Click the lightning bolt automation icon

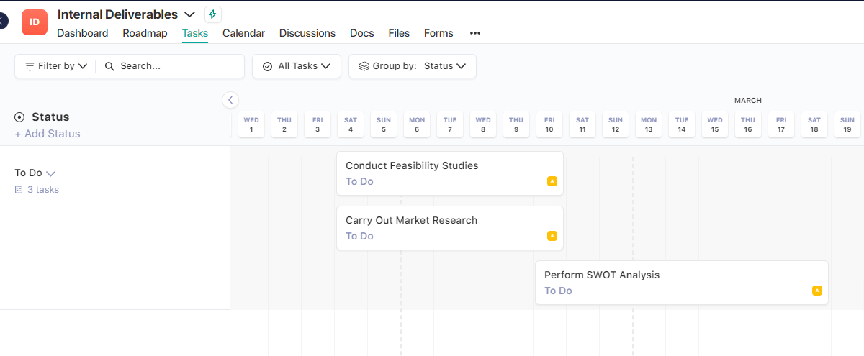pyautogui.click(x=212, y=14)
